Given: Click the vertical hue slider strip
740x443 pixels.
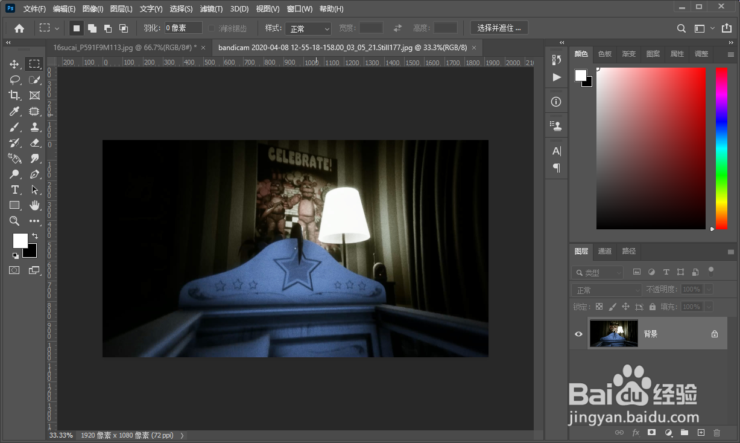Looking at the screenshot, I should [x=721, y=148].
